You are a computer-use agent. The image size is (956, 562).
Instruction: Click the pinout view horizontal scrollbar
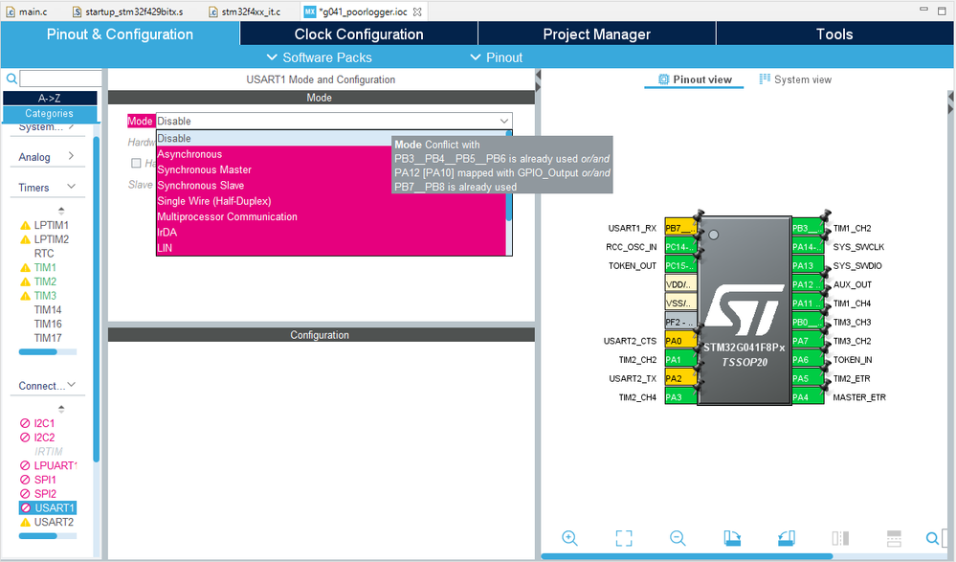click(x=686, y=556)
